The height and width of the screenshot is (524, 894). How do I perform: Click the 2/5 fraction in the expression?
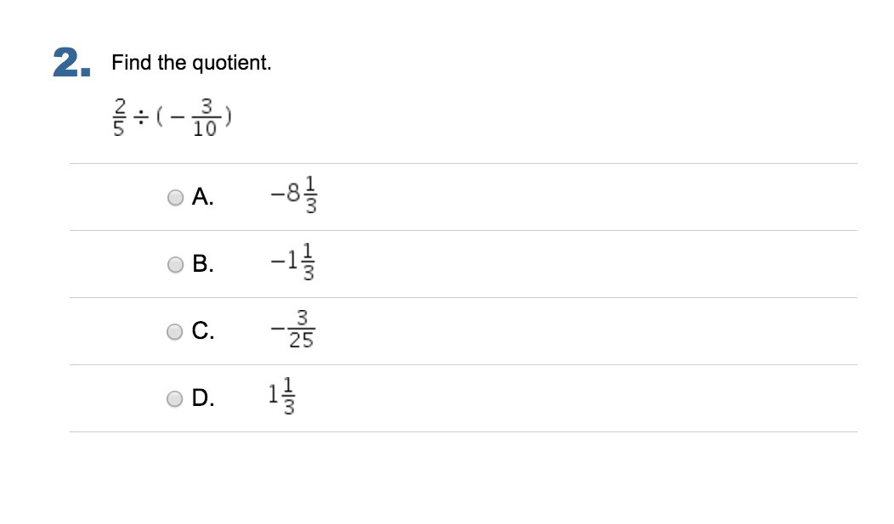pos(119,117)
